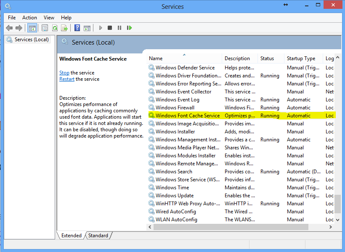
Task: Open Properties toolbar icon
Action: [x=45, y=28]
